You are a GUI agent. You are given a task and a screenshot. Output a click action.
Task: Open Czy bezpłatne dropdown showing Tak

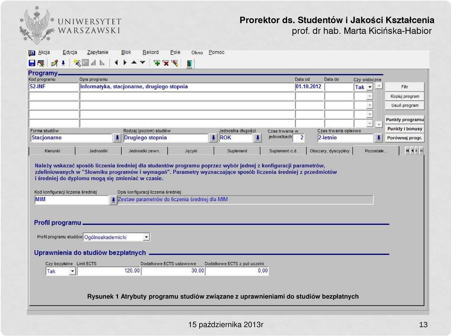tap(72, 271)
